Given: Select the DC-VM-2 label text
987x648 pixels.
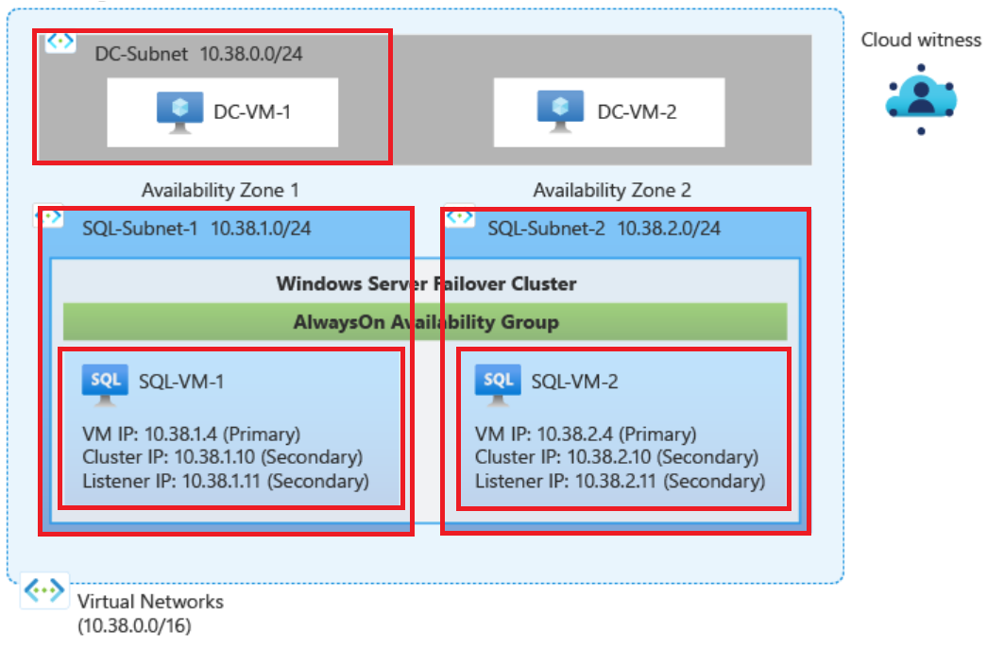Looking at the screenshot, I should point(637,112).
